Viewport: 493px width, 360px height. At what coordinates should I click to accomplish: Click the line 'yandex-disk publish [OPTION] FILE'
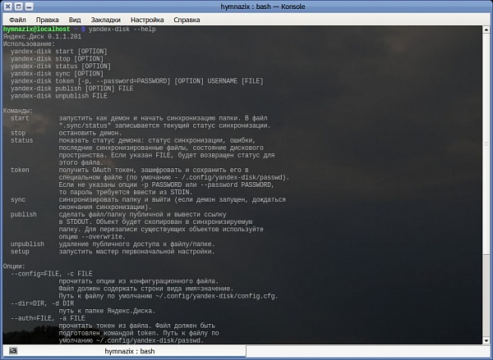(x=72, y=89)
